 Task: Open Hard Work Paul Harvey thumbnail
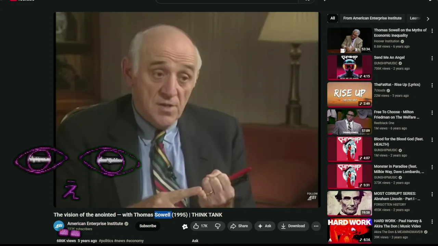coord(349,231)
